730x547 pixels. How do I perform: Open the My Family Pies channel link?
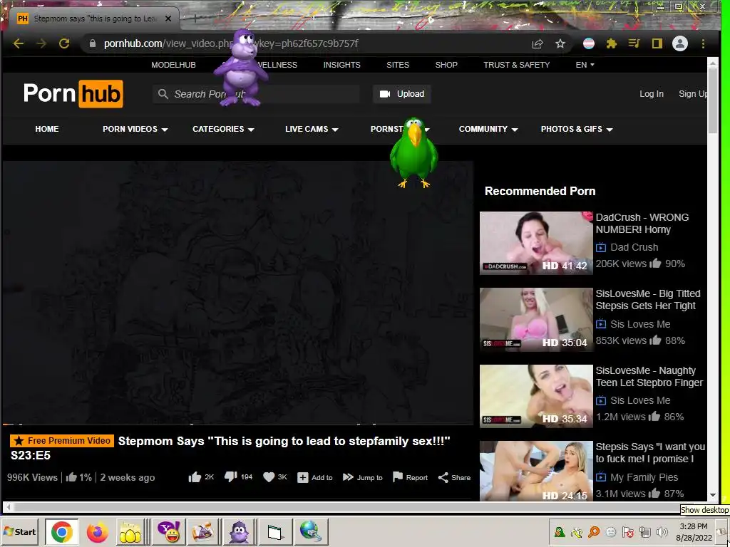tap(644, 478)
